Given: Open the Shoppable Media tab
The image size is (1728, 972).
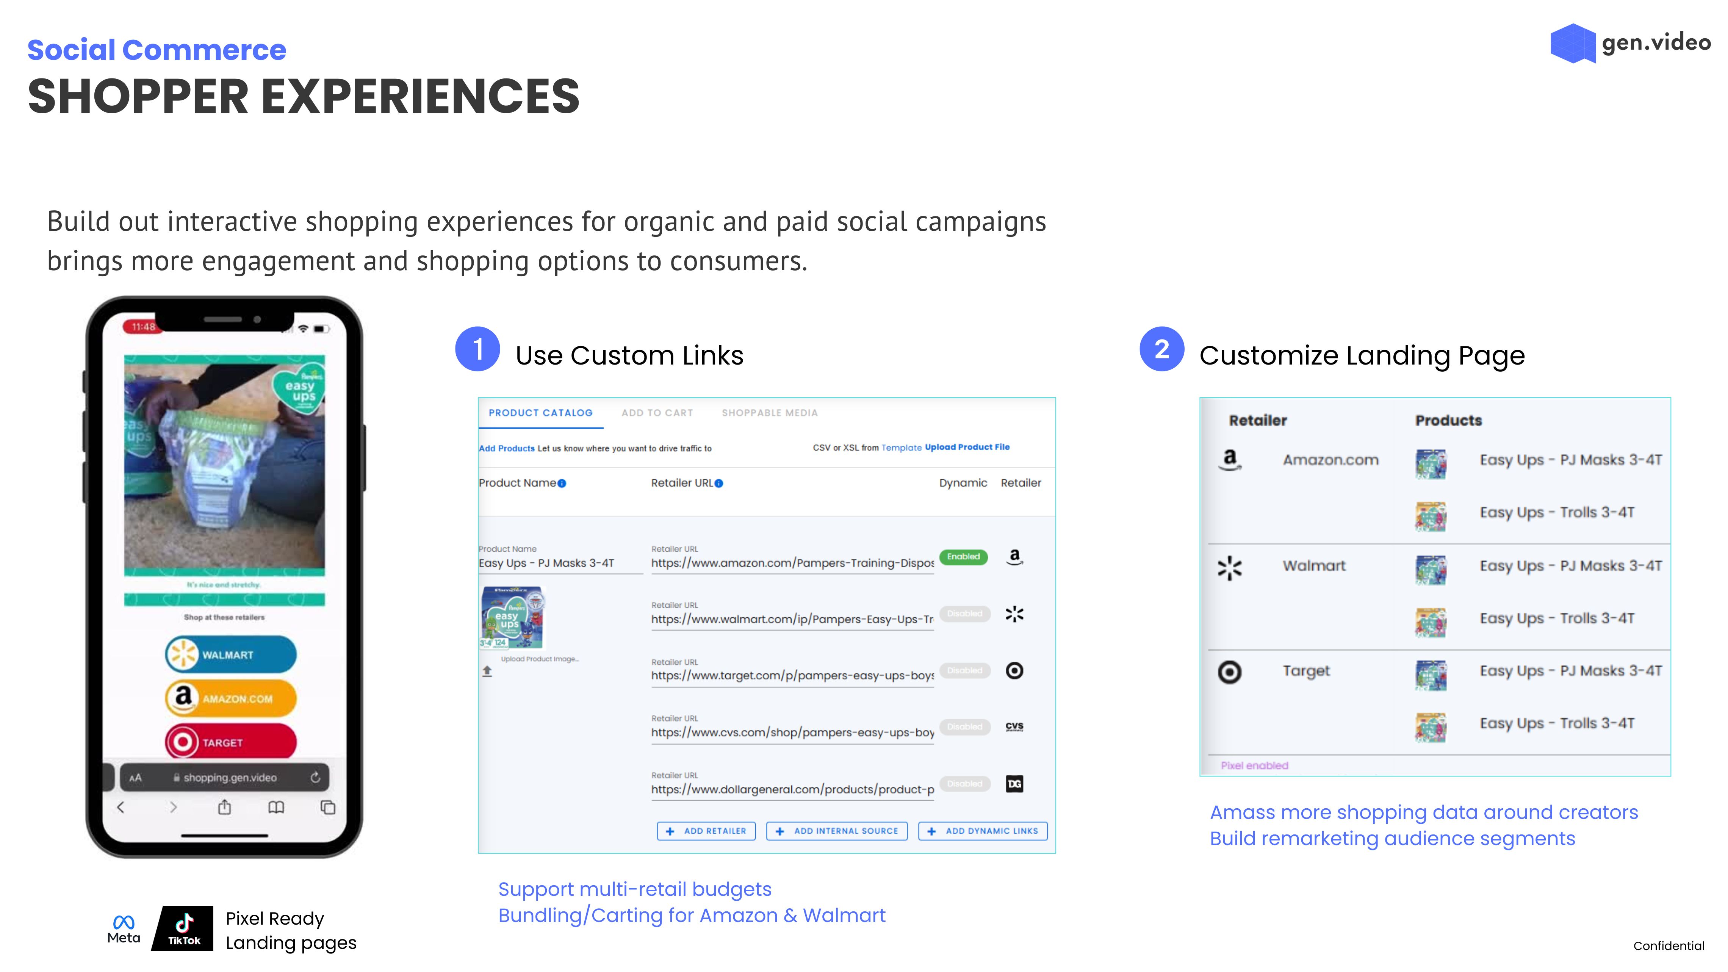Looking at the screenshot, I should (x=769, y=413).
